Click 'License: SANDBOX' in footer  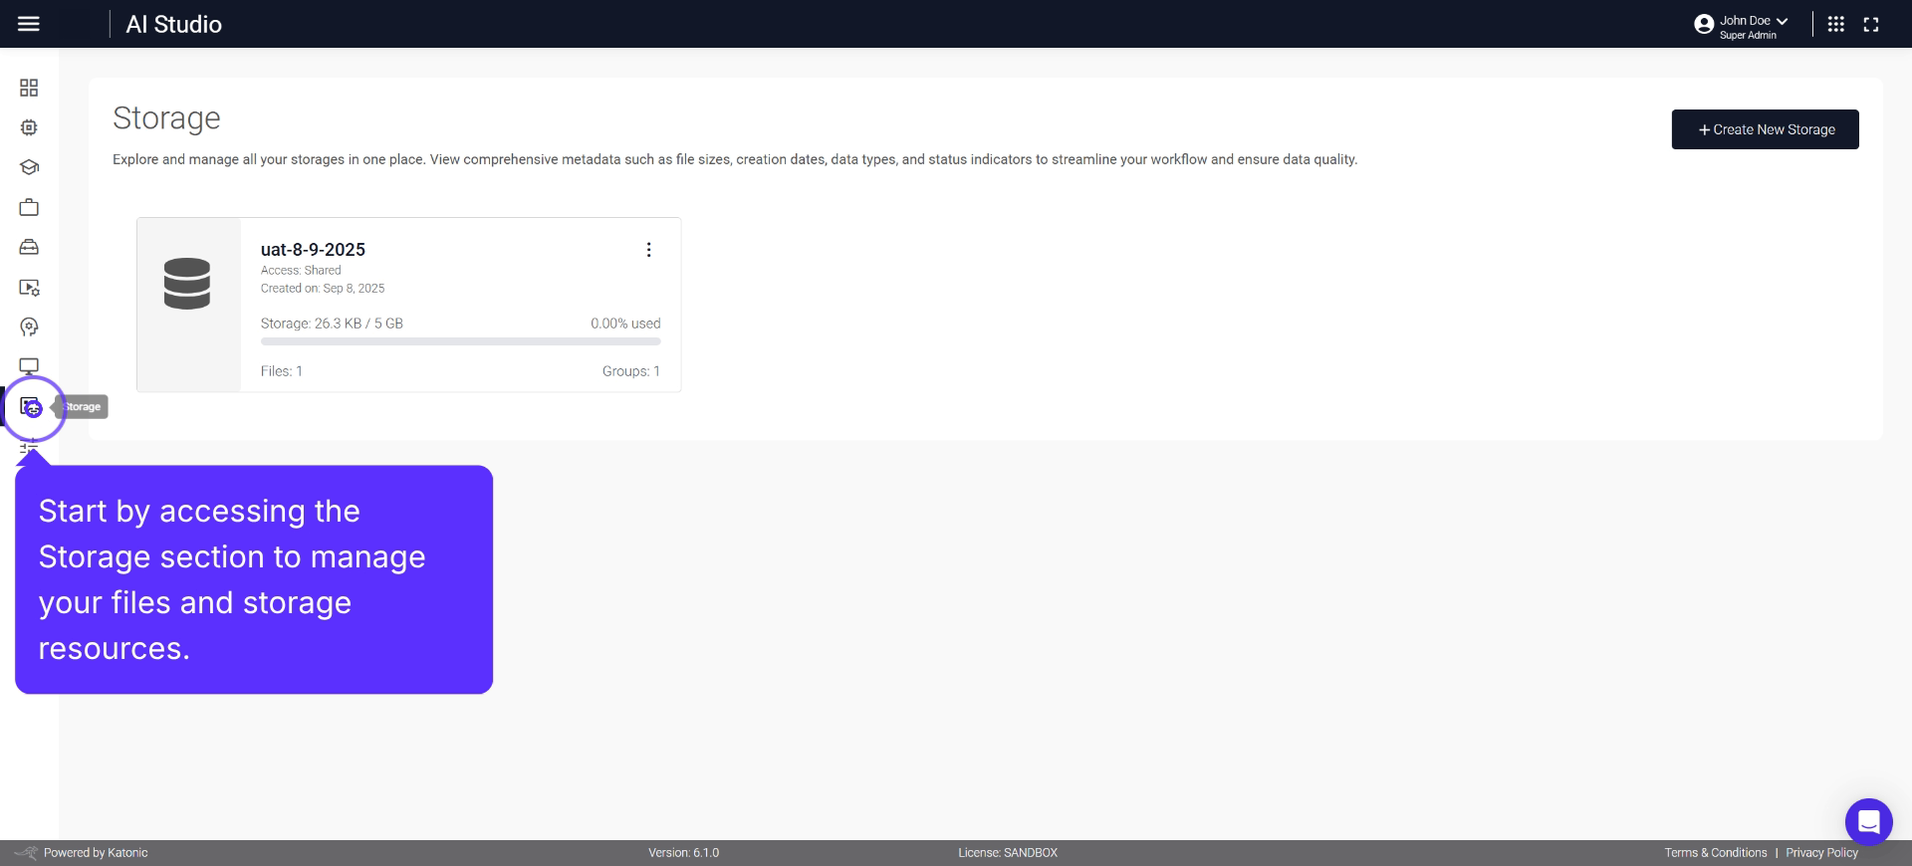coord(1008,853)
